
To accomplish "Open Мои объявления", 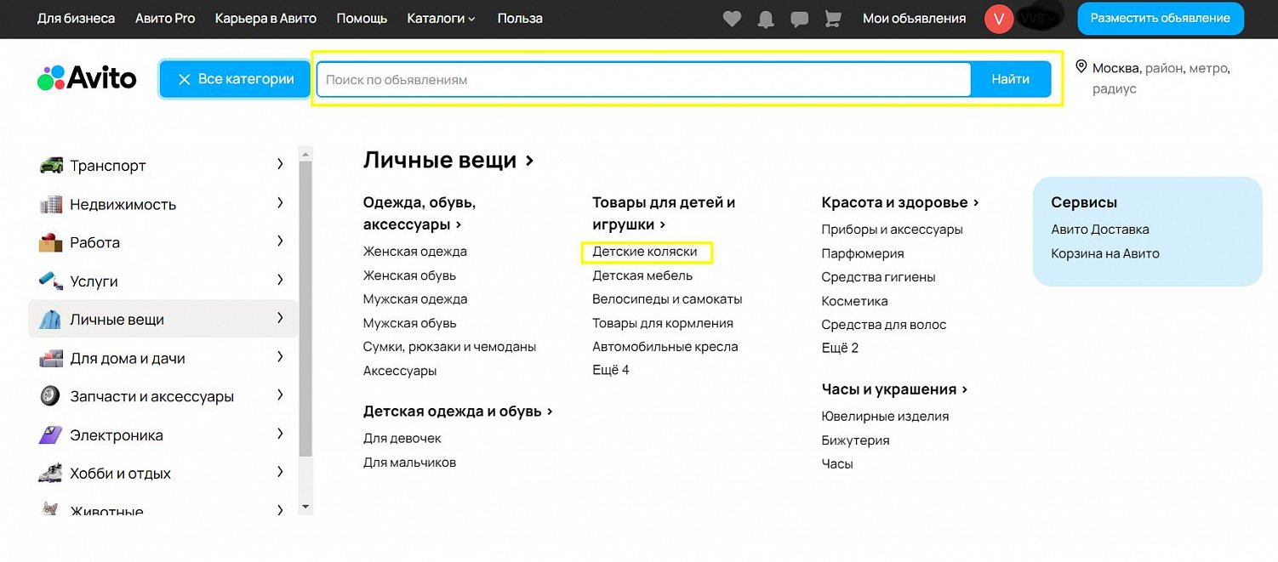I will tap(915, 18).
